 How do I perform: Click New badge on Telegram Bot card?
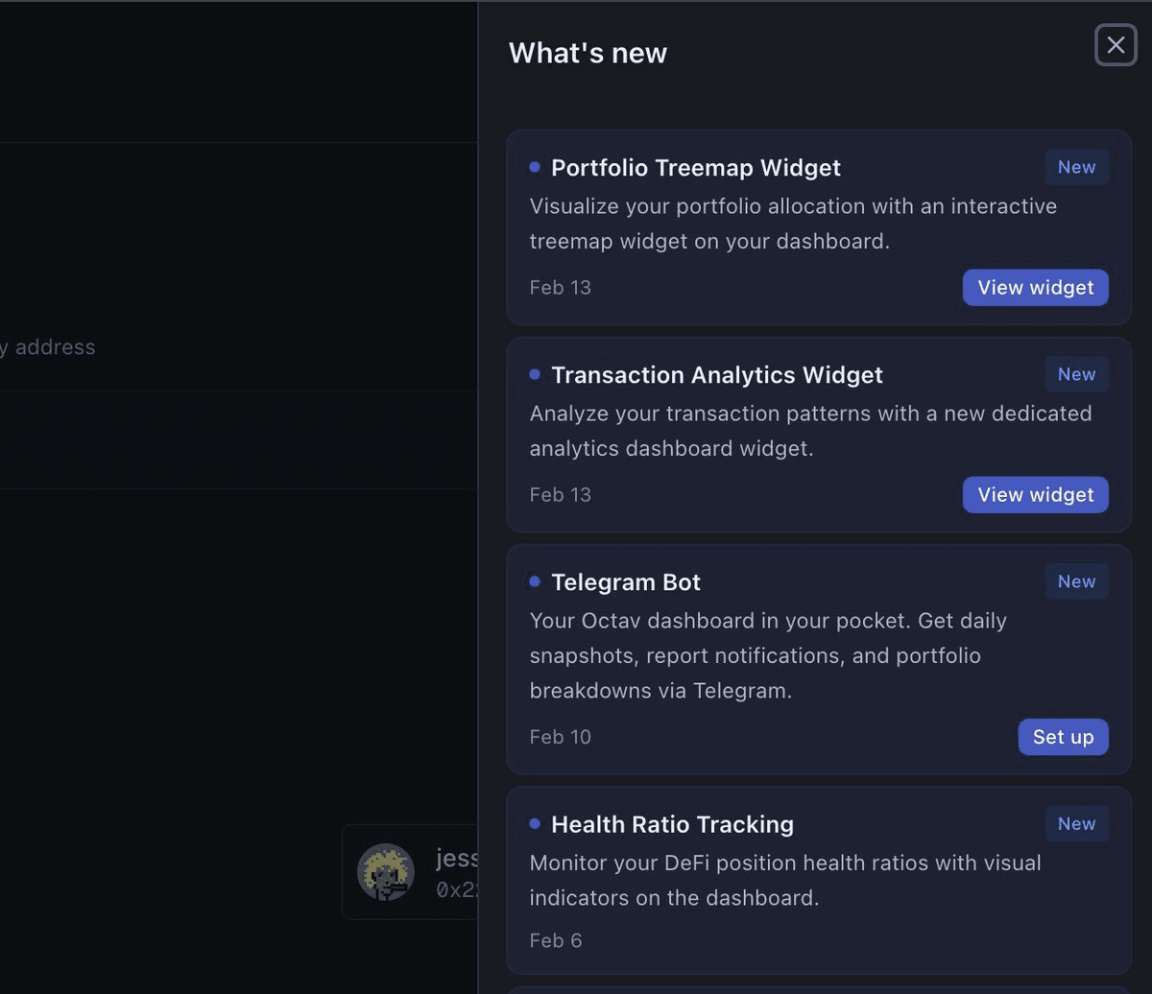tap(1076, 581)
